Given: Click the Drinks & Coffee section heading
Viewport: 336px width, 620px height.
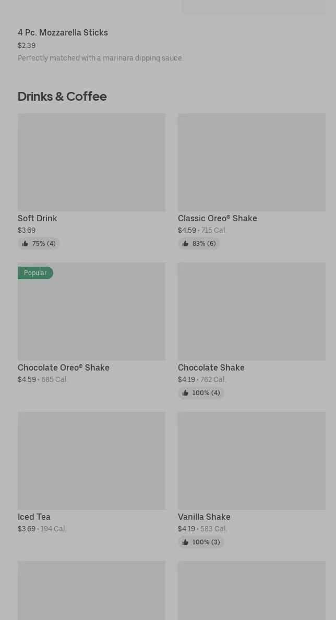Looking at the screenshot, I should [63, 97].
